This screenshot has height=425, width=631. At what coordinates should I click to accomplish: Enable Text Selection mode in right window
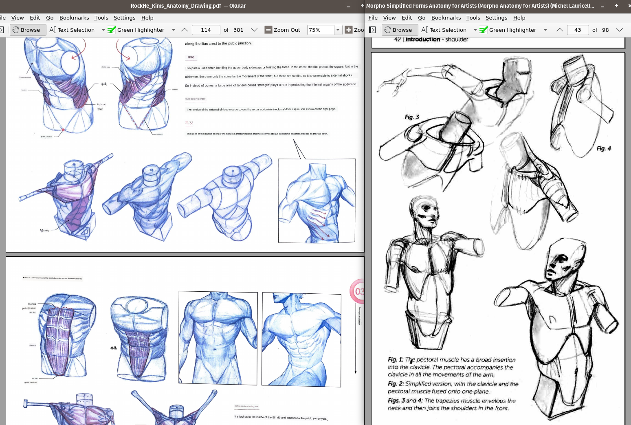pyautogui.click(x=444, y=30)
